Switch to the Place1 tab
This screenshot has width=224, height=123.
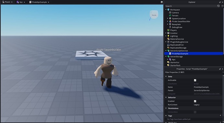7,2
